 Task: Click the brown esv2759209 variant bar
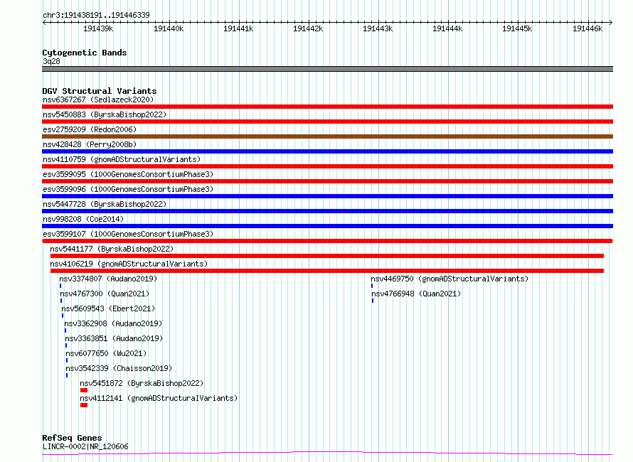(x=327, y=136)
